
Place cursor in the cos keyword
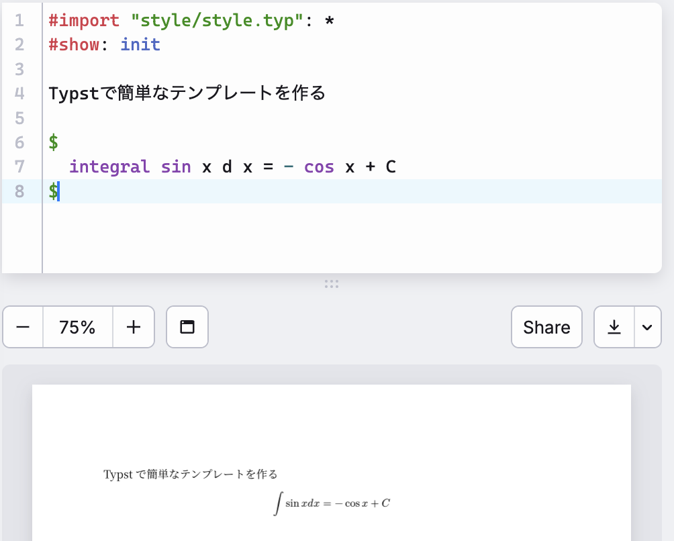pyautogui.click(x=319, y=166)
